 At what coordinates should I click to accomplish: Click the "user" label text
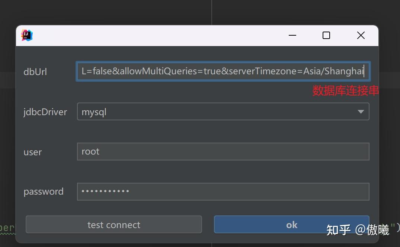pos(32,152)
